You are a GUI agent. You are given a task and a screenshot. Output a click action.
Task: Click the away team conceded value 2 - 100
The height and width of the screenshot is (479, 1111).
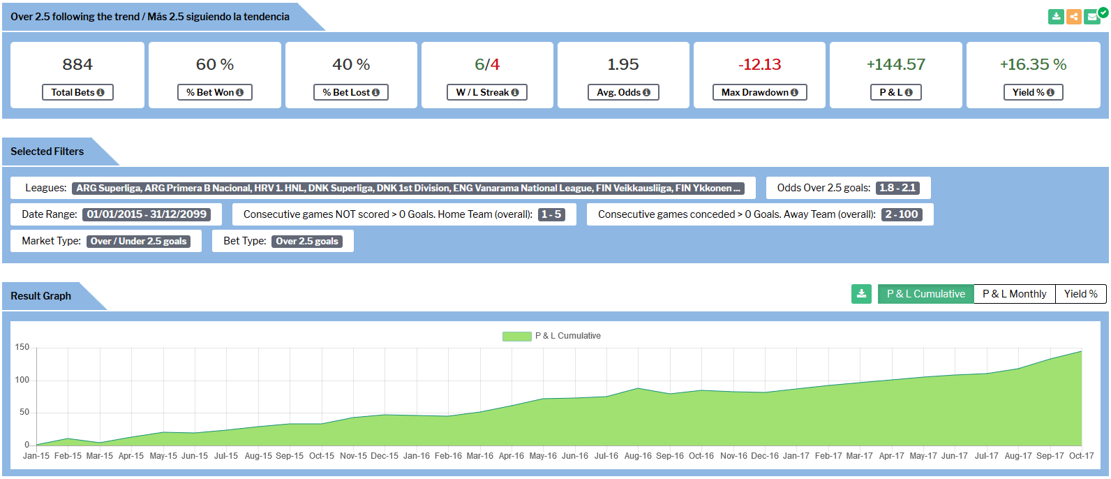902,214
